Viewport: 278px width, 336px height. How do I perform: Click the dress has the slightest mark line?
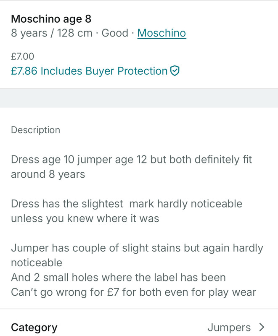pos(127,204)
